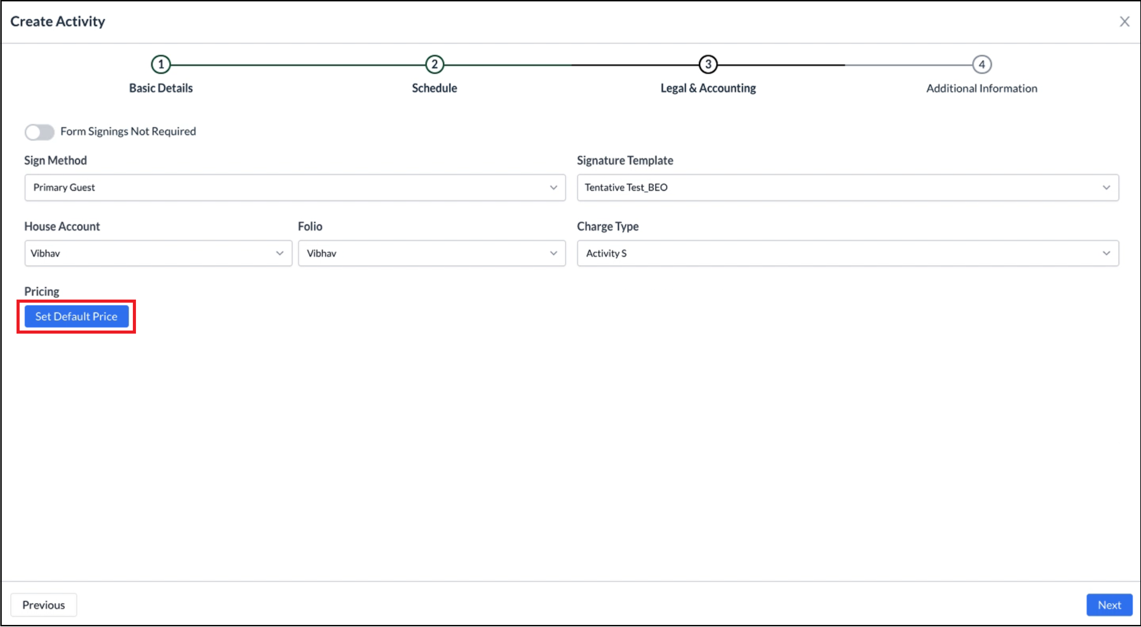This screenshot has width=1141, height=627.
Task: Click the chevron on the Charge Type field
Action: point(1107,253)
